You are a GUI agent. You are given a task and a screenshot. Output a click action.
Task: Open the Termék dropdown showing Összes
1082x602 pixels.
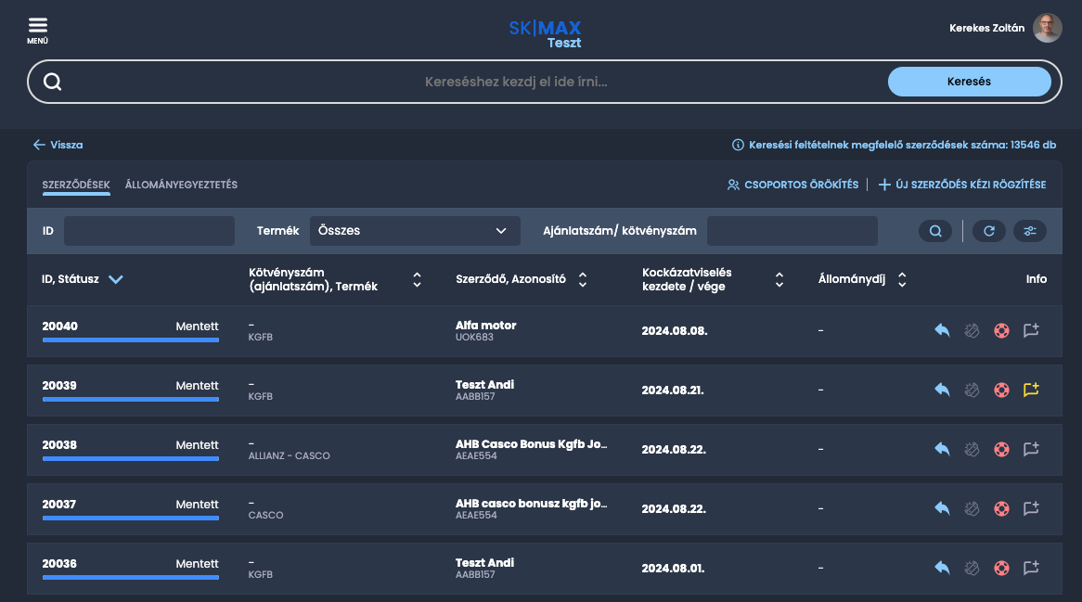click(x=414, y=231)
